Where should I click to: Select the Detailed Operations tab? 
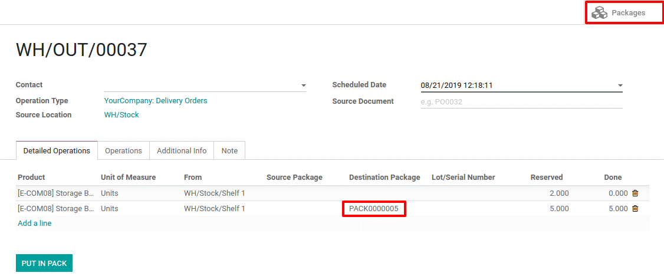click(x=57, y=151)
